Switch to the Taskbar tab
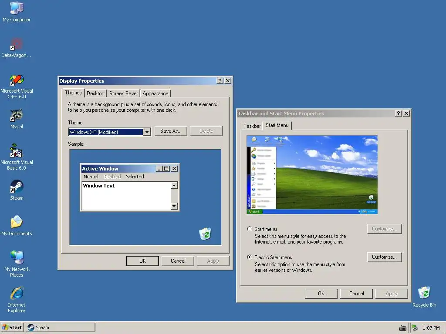The height and width of the screenshot is (334, 446). [252, 126]
